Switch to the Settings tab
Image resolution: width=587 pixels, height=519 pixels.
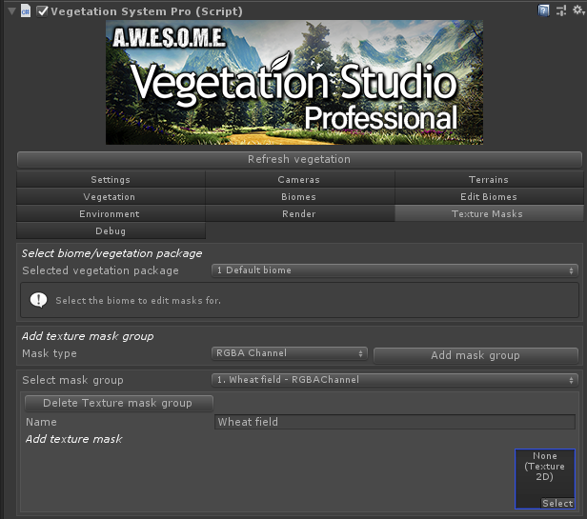[111, 180]
